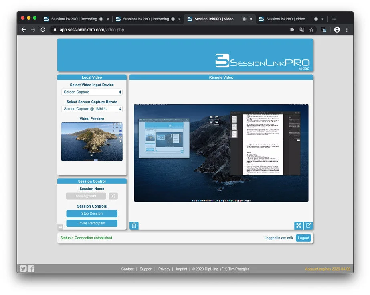Click the translate page icon

click(302, 30)
